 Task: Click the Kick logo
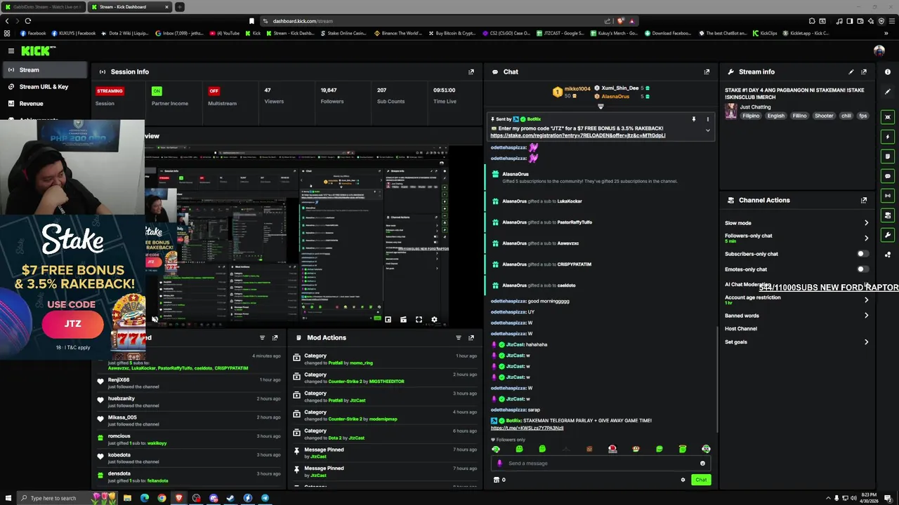38,50
